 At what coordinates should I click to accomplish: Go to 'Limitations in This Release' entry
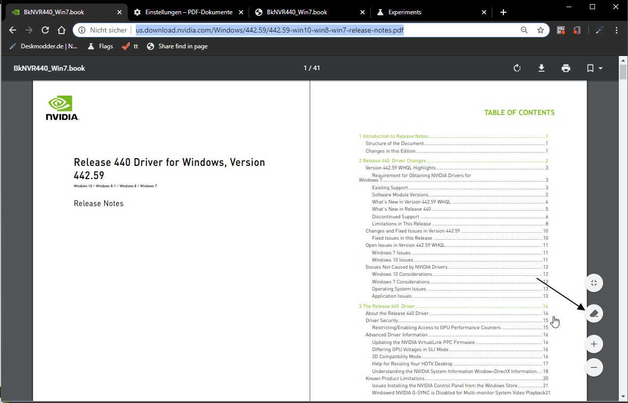point(460,224)
